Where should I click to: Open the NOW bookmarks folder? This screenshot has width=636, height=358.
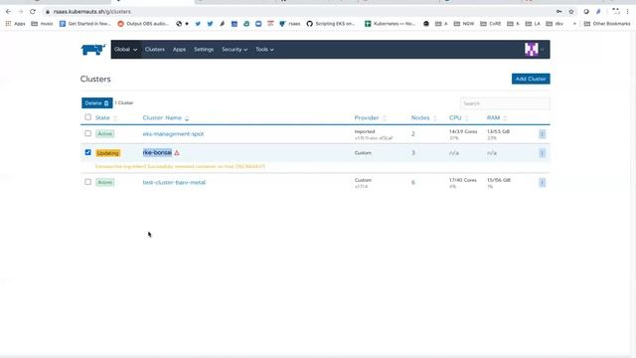464,24
